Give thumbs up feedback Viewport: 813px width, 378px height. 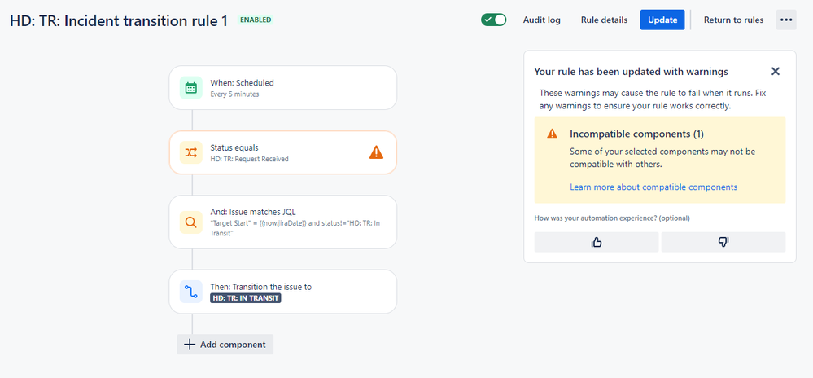click(x=597, y=242)
